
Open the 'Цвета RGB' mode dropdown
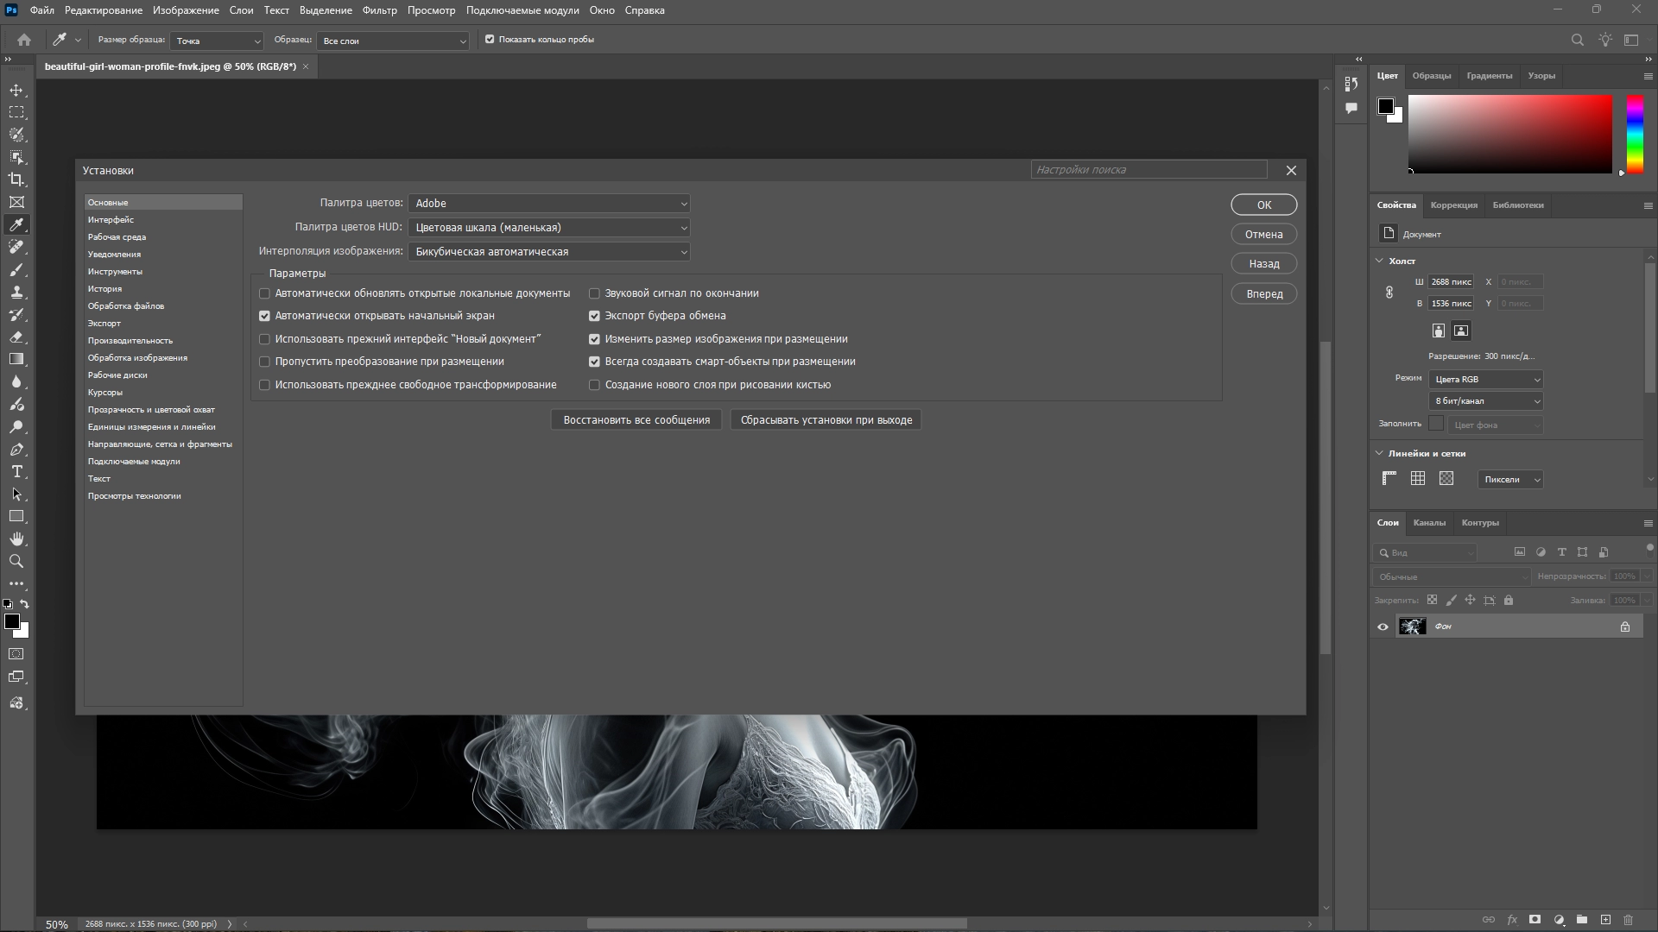click(1485, 380)
